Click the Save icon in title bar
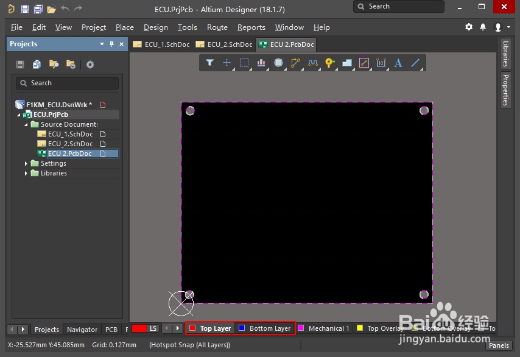520x357 pixels. point(25,9)
